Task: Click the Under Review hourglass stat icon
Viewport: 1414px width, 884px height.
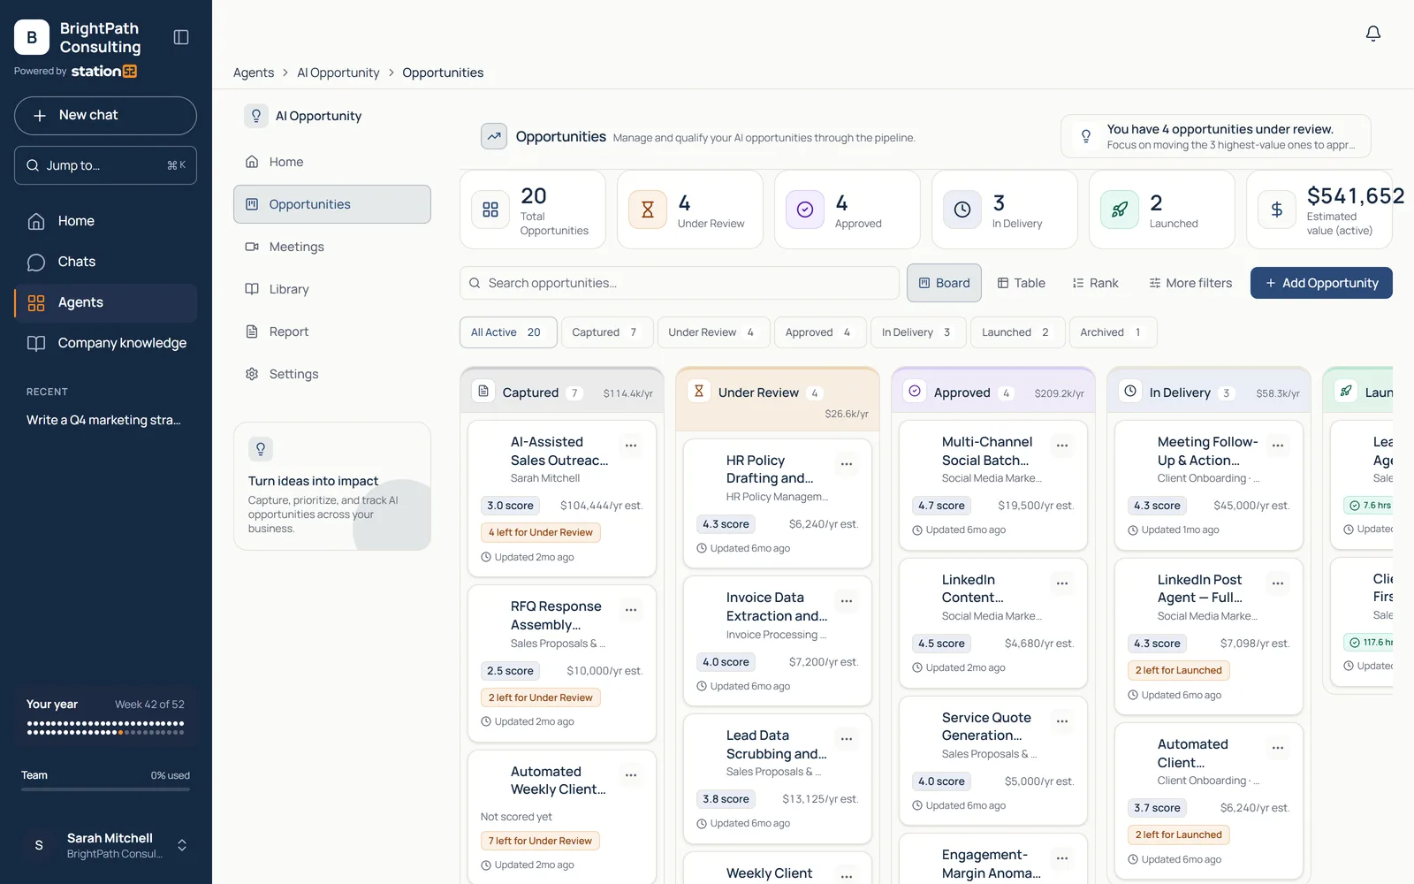Action: coord(648,210)
